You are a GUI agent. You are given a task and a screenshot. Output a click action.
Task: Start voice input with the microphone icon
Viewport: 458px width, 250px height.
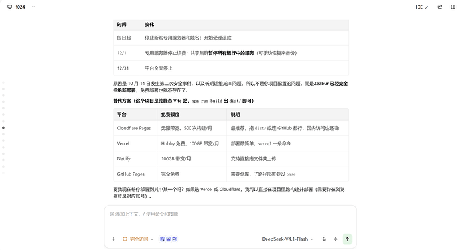pos(324,239)
